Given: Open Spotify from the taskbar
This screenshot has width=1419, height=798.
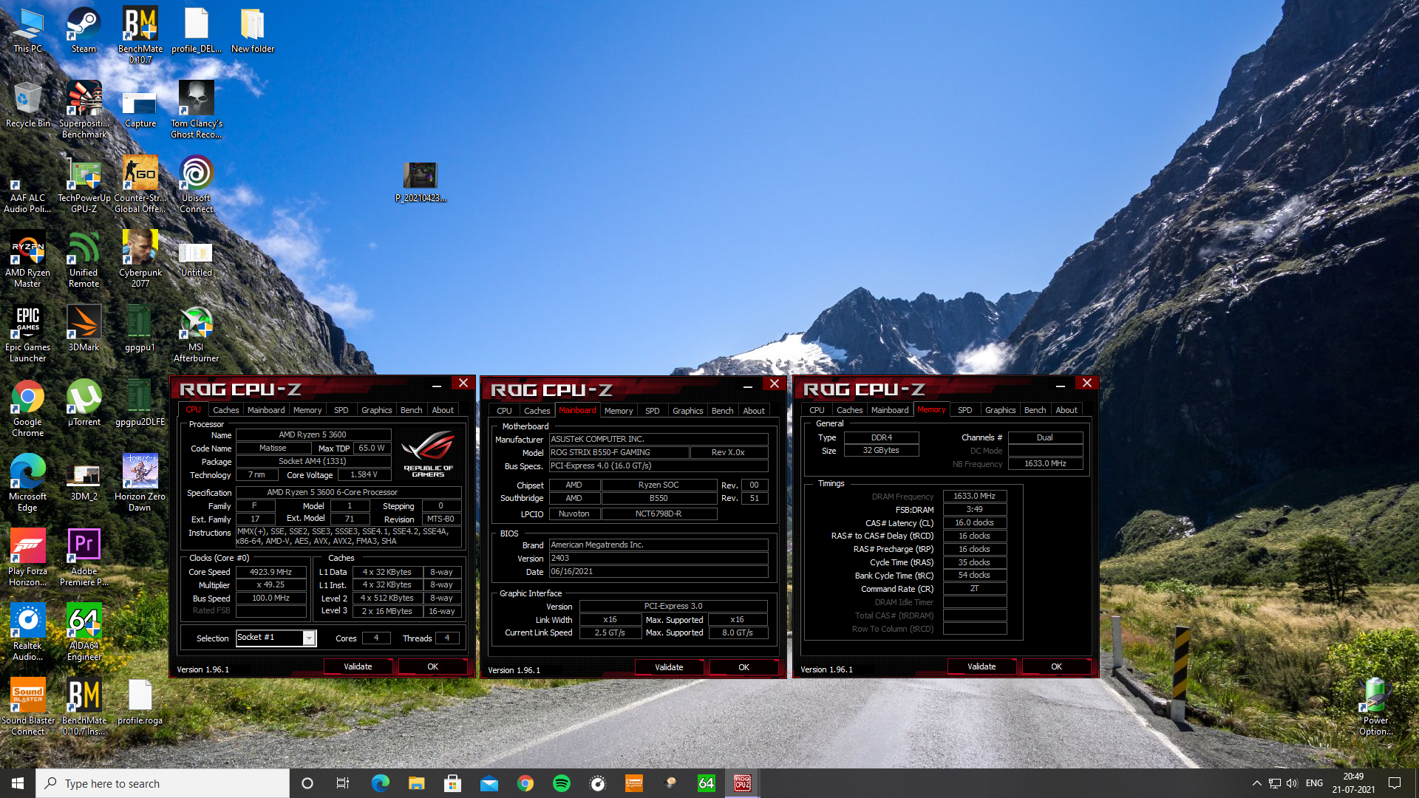Looking at the screenshot, I should [562, 783].
